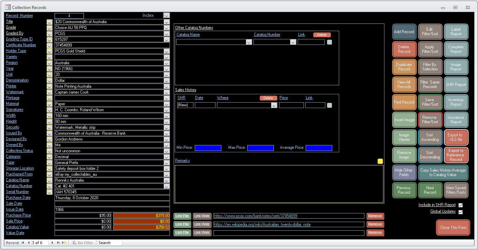This screenshot has width=478, height=250.
Task: Click the Add Record button
Action: point(404,32)
